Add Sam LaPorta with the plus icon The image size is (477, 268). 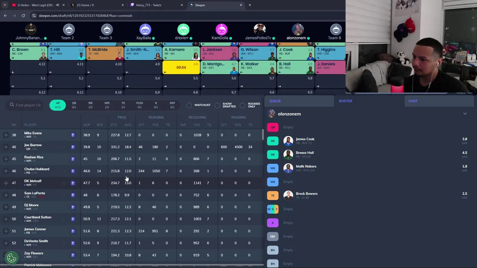[x=6, y=195]
